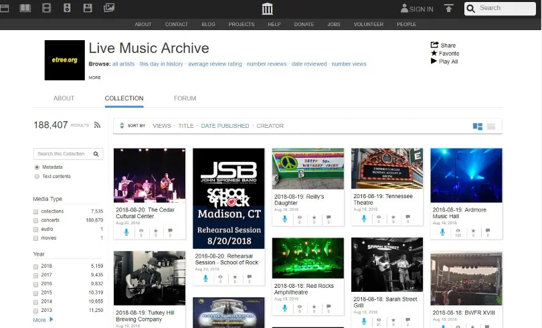
Task: Expand the MORE description link
Action: tap(94, 78)
